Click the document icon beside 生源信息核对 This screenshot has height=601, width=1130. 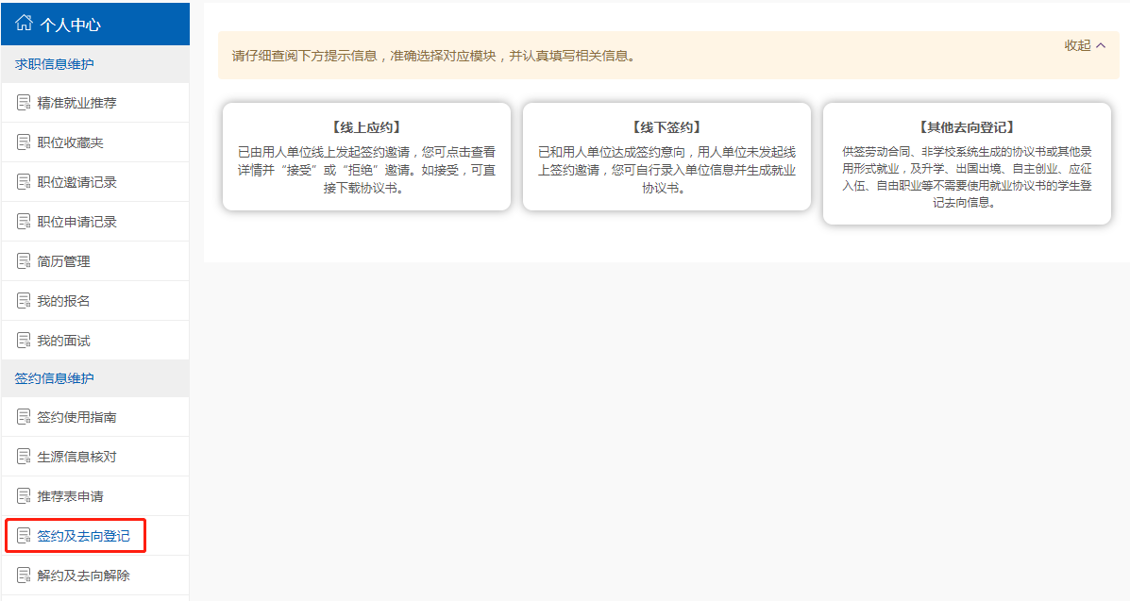click(x=24, y=457)
